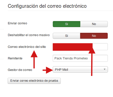Enable Enviar correo with the green Sí option
The width and height of the screenshot is (113, 97).
tap(66, 24)
